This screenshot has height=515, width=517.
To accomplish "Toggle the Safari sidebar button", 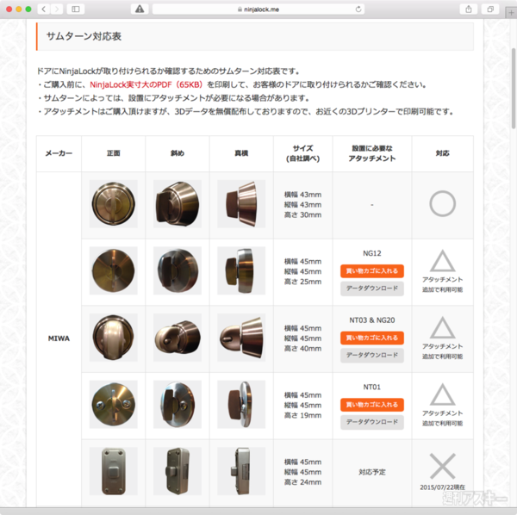I will pos(76,9).
